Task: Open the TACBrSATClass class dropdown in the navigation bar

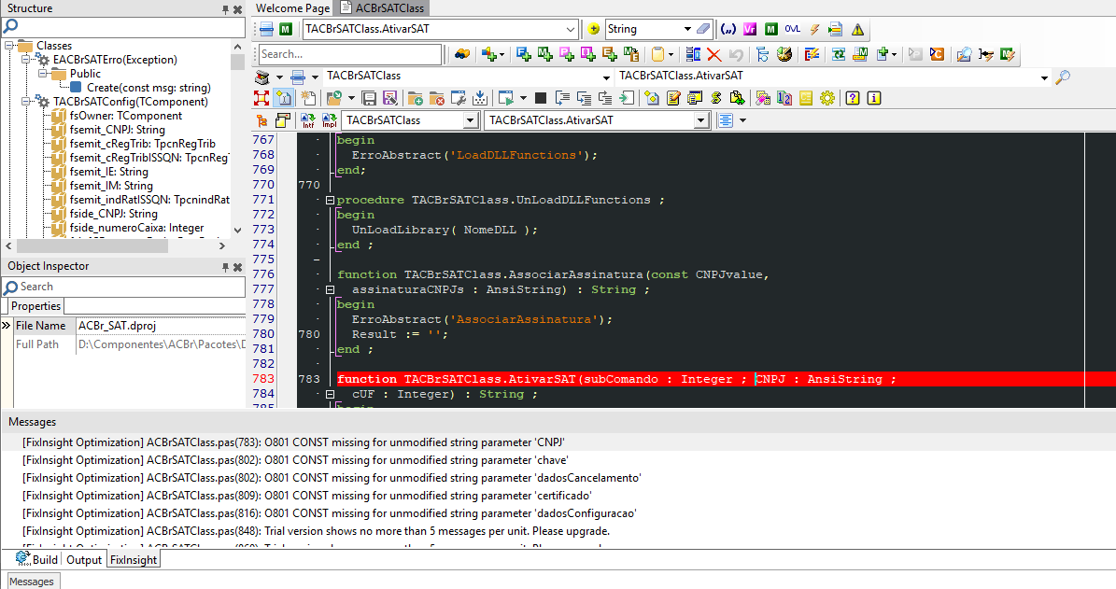Action: point(606,77)
